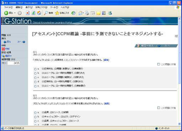The height and width of the screenshot is (131, 182).
Task: Open the Mail envelope icon
Action: (80, 13)
